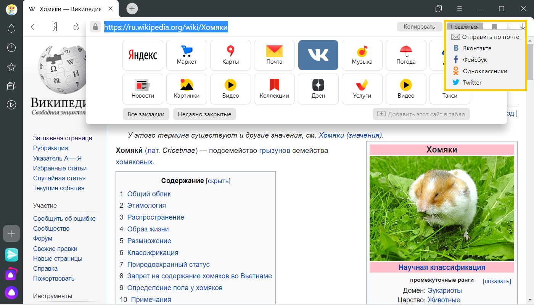The width and height of the screenshot is (534, 305).
Task: Open the Коллекции tile
Action: tap(274, 89)
